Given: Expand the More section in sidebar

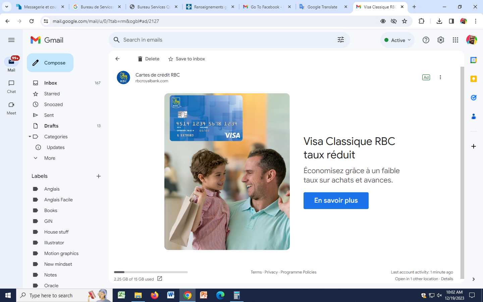Looking at the screenshot, I should [50, 158].
